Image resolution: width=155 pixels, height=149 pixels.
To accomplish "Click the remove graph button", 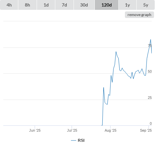I will tap(139, 15).
